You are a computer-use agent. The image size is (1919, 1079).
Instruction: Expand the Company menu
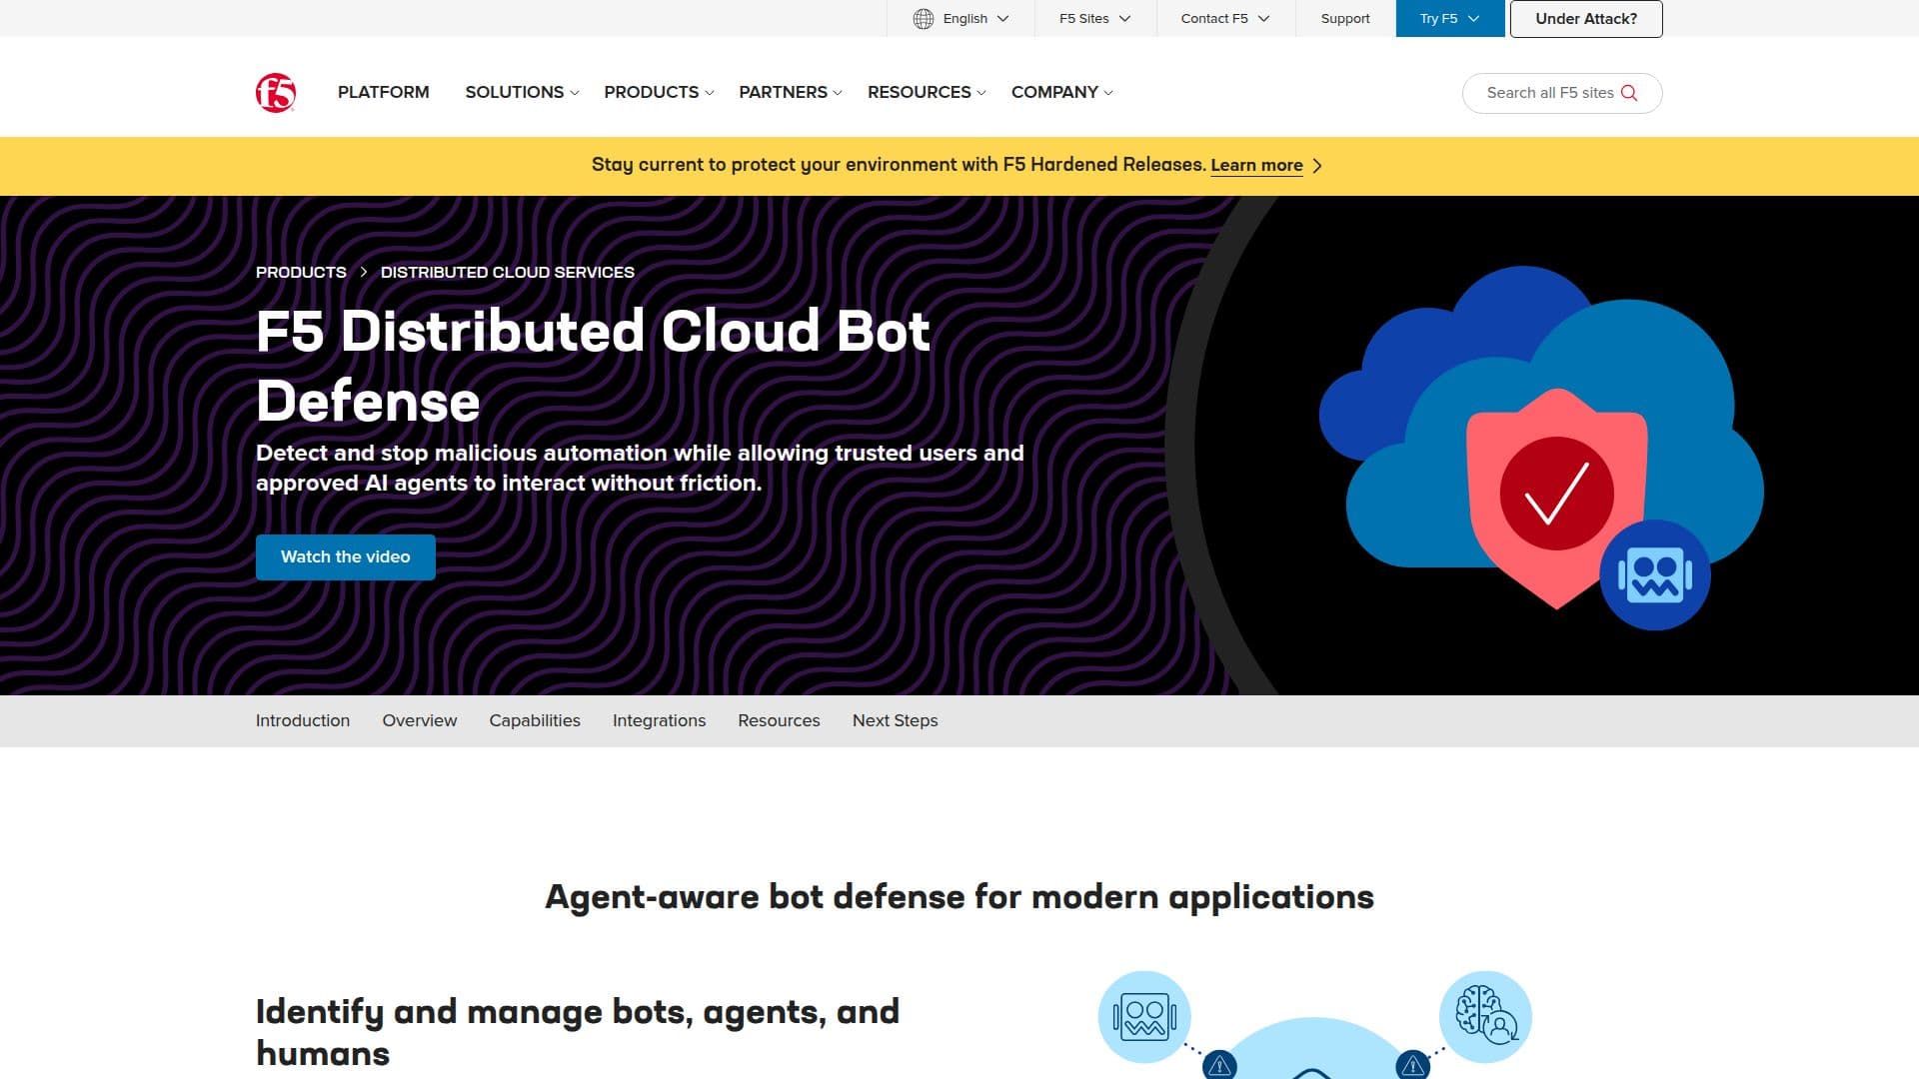[x=1061, y=92]
